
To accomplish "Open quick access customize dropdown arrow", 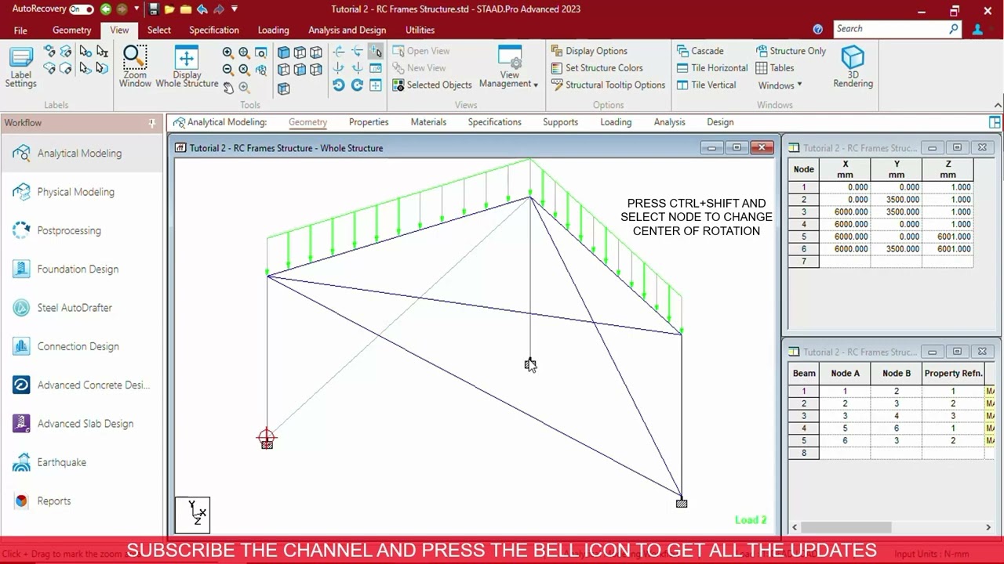I will [235, 9].
